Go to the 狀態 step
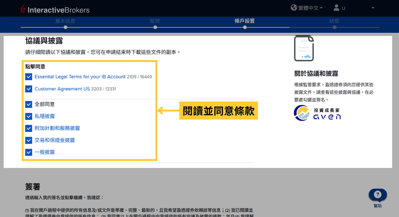The height and width of the screenshot is (217, 399). coord(334,21)
